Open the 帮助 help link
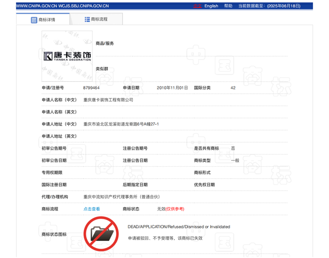The width and height of the screenshot is (329, 258). click(228, 6)
